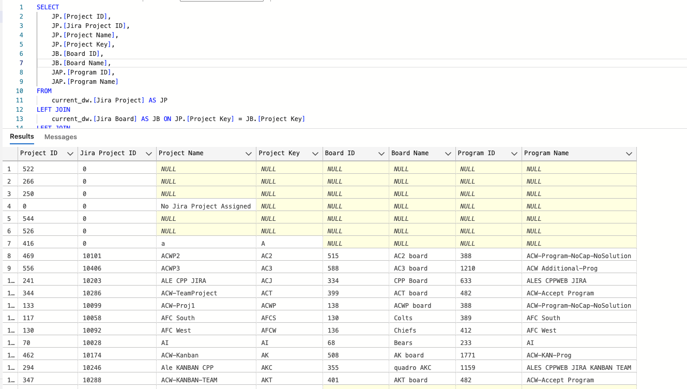
Task: Place cursor on JB.[Board Name] code line
Action: [x=81, y=63]
